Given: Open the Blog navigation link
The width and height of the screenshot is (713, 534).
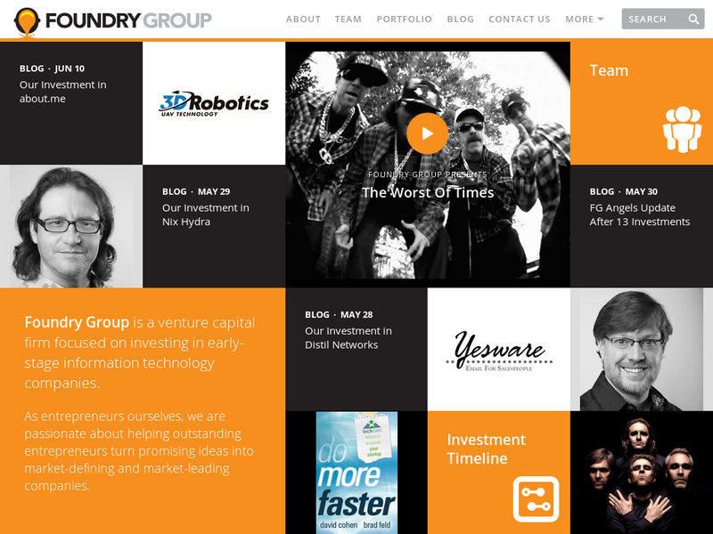Looking at the screenshot, I should (460, 19).
